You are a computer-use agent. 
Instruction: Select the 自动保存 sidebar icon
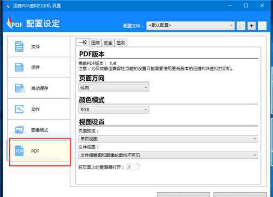click(19, 88)
